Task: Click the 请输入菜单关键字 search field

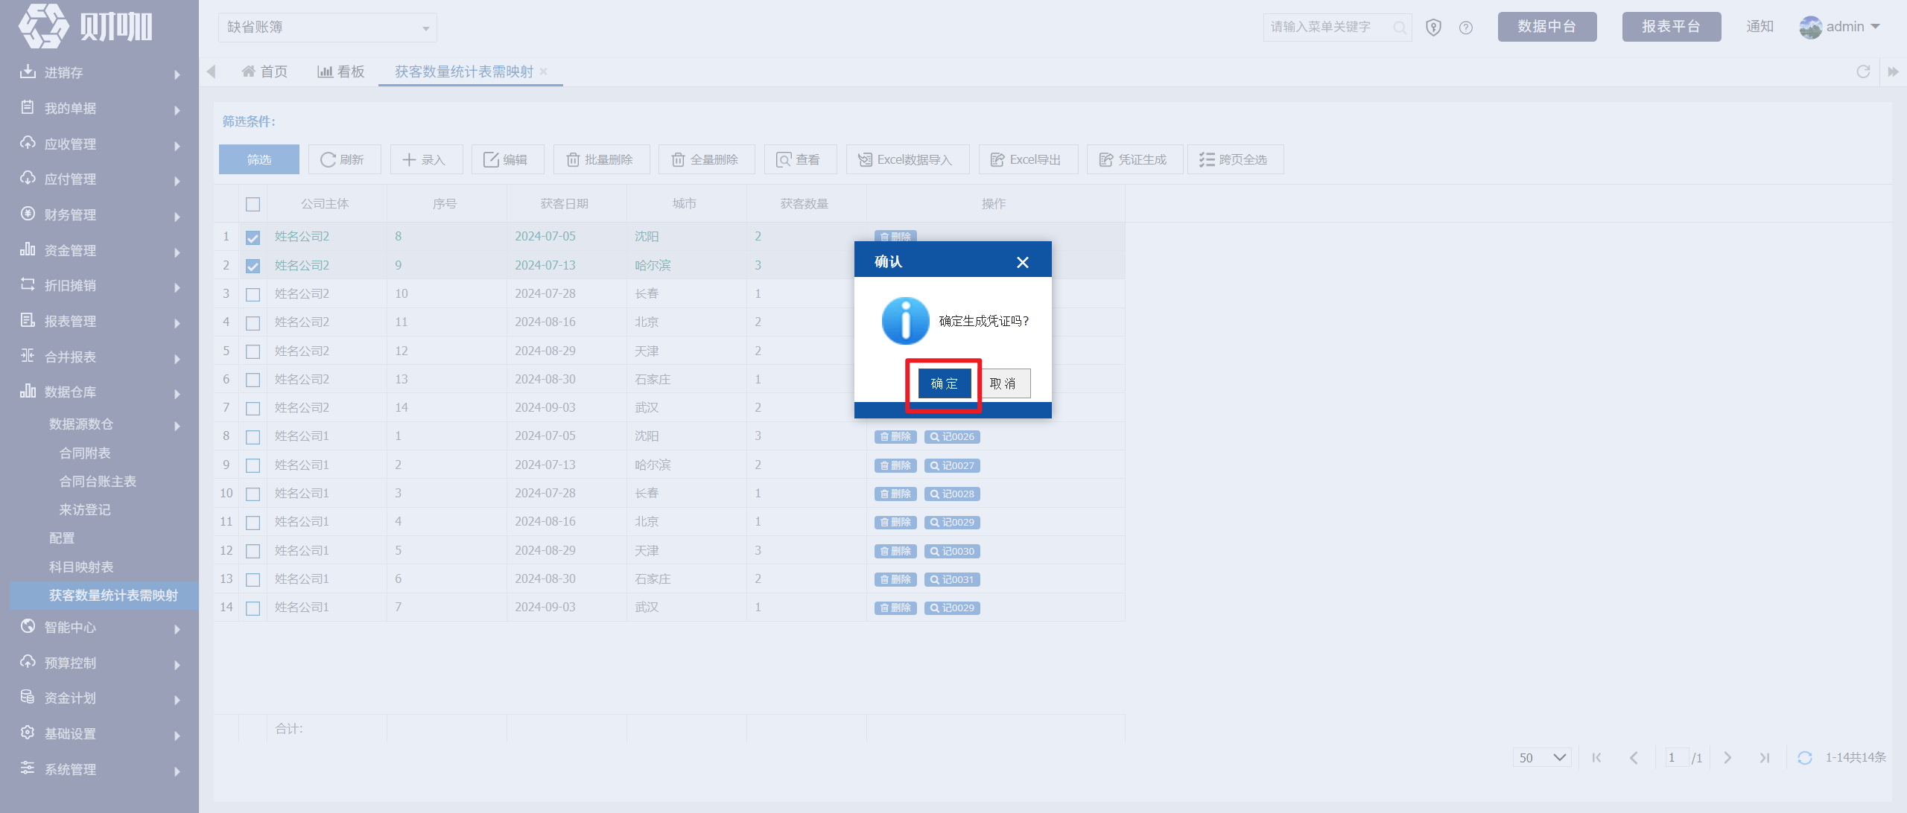Action: 1327,28
